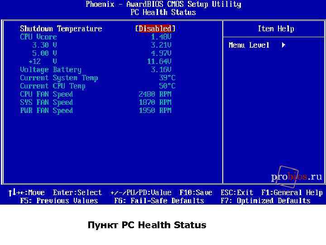This screenshot has width=326, height=245.
Task: Click the Voltage Battery label
Action: (x=51, y=69)
